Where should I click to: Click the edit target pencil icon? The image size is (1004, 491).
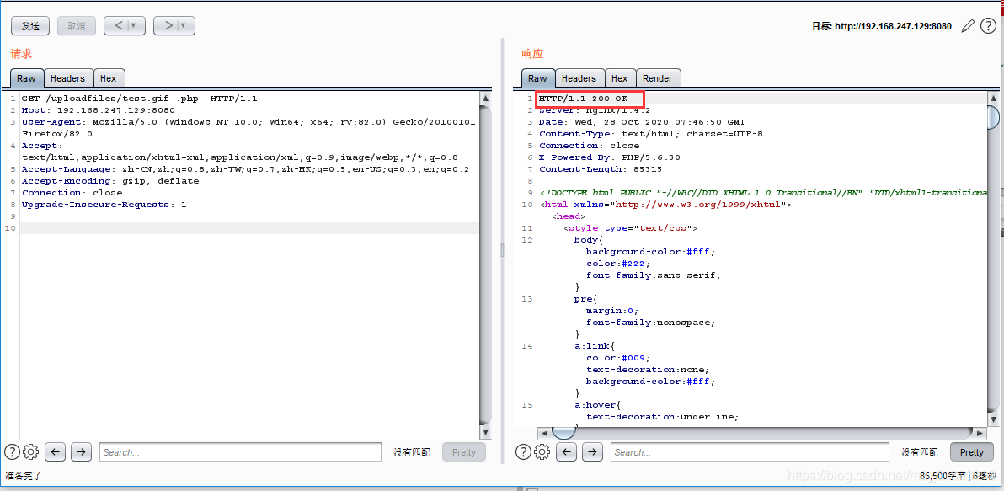[968, 26]
